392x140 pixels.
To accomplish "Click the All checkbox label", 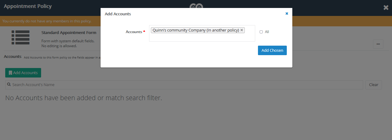I will tap(267, 32).
